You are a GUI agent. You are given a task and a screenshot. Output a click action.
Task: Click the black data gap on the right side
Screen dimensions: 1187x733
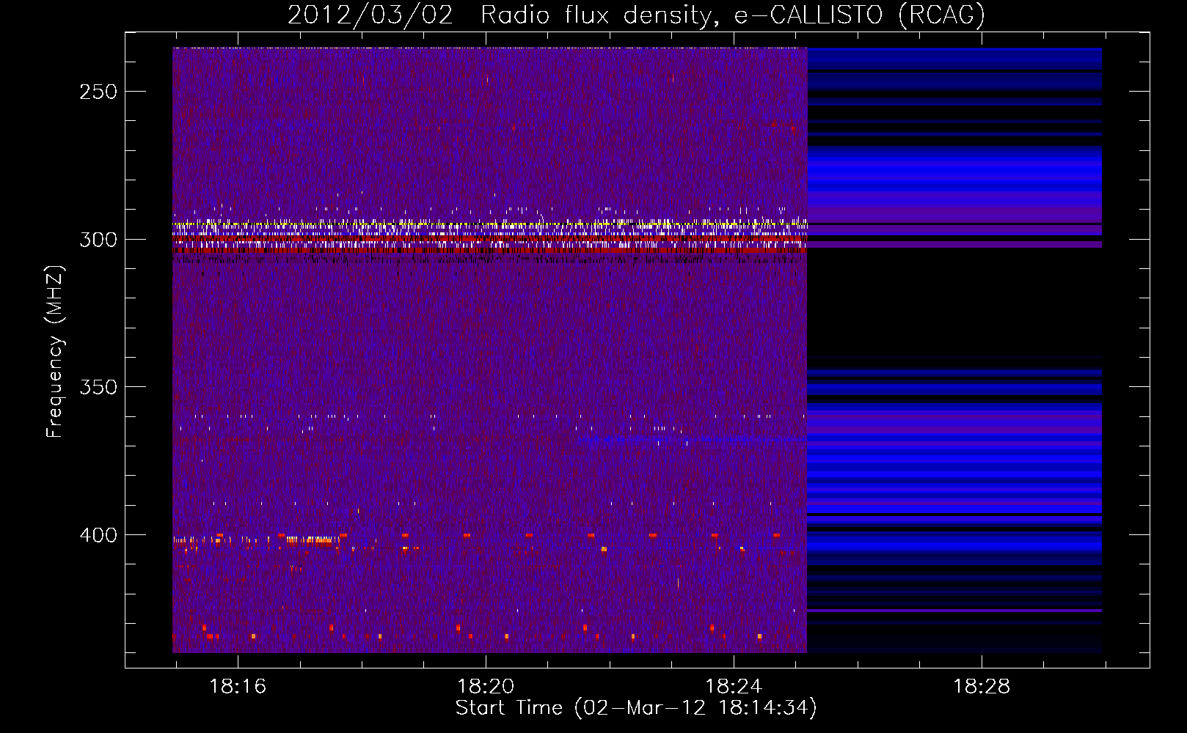tap(954, 302)
